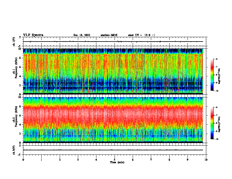This screenshot has width=232, height=179.
Task: Click the ch.2 color bar "-10" label
Action: [216, 139]
